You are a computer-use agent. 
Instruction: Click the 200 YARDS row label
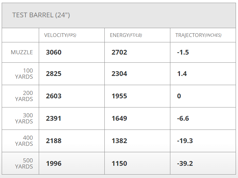pyautogui.click(x=24, y=96)
